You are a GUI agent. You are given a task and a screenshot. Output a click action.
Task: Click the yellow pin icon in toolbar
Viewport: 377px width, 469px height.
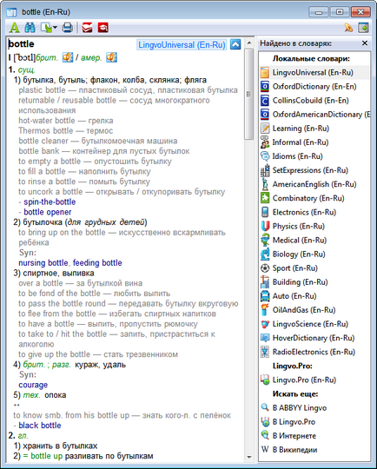click(348, 28)
